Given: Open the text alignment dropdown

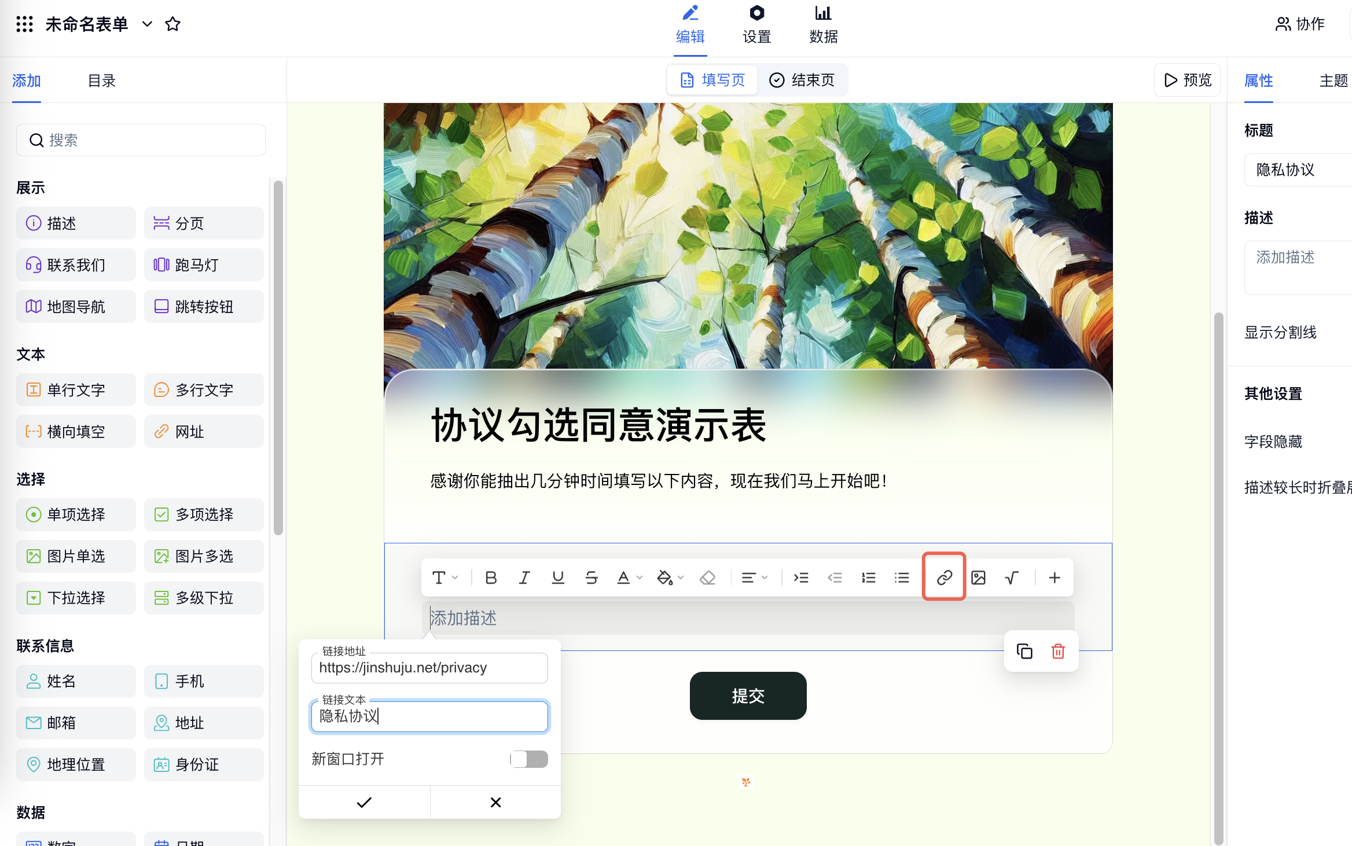Looking at the screenshot, I should [x=754, y=578].
